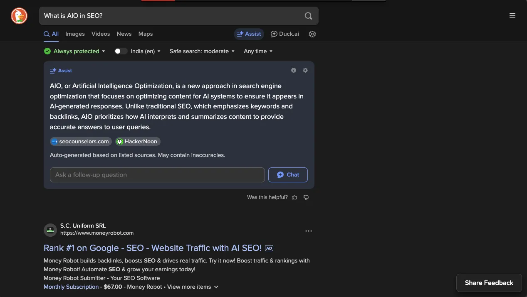The height and width of the screenshot is (297, 527).
Task: Click the Ask a follow-up question field
Action: click(157, 175)
